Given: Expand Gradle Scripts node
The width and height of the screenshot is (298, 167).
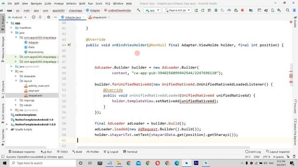Looking at the screenshot, I should (x=7, y=129).
